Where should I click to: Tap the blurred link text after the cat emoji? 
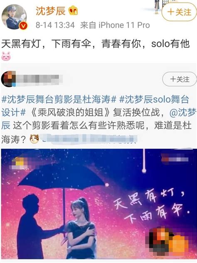tap(89, 139)
